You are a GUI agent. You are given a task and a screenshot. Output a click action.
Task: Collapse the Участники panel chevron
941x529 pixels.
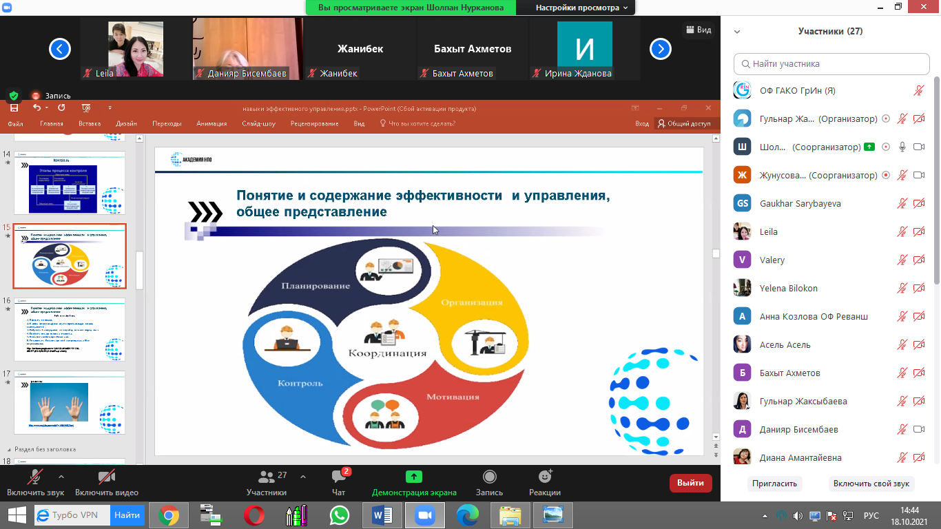tap(737, 32)
